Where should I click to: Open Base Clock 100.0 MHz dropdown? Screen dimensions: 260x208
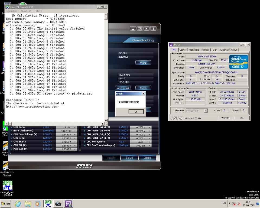click(x=66, y=131)
